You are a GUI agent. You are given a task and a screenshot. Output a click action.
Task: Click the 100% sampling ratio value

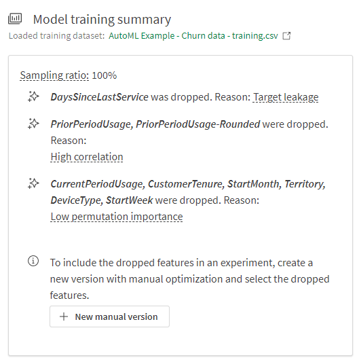point(105,75)
